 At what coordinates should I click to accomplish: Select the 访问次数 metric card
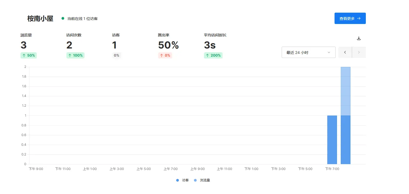[75, 45]
